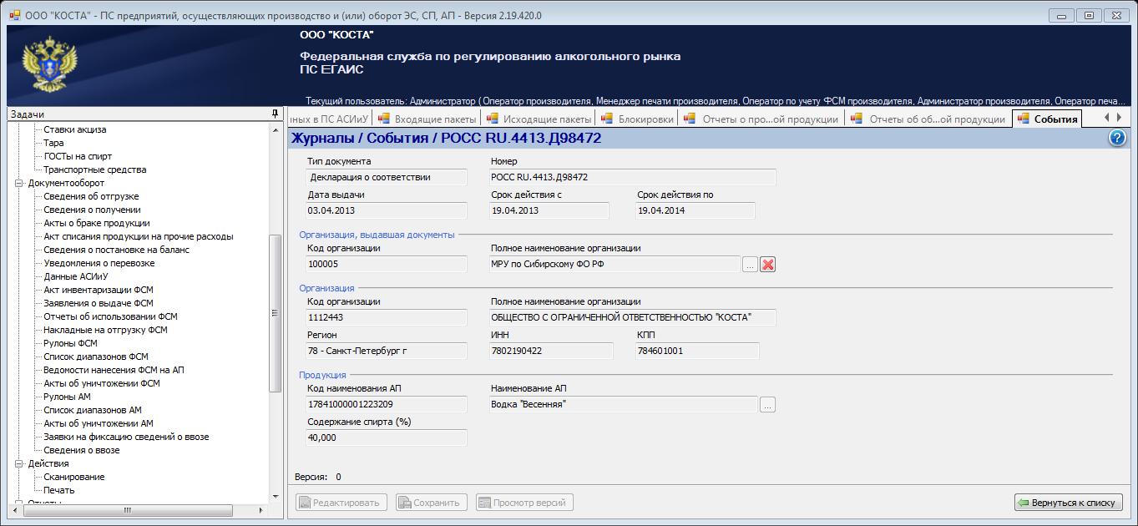Open Накладные на отгрузку ФСМ
This screenshot has height=526, width=1138.
[105, 330]
